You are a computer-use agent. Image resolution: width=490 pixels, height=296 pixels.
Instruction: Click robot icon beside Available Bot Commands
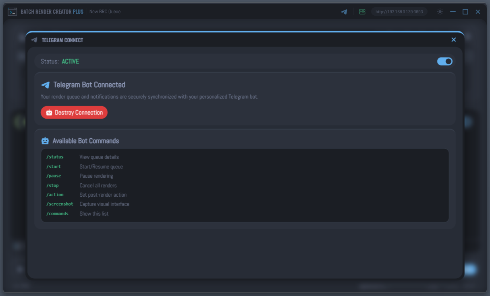tap(45, 141)
